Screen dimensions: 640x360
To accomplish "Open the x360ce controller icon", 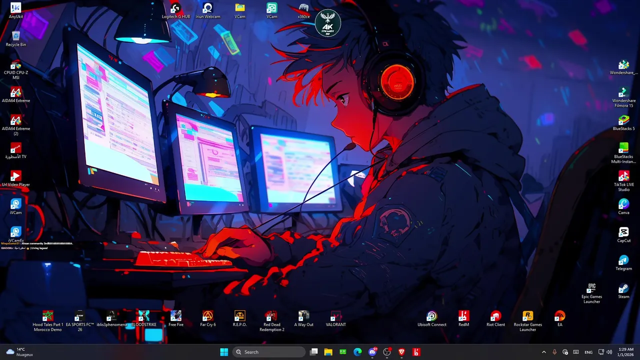I will click(304, 10).
